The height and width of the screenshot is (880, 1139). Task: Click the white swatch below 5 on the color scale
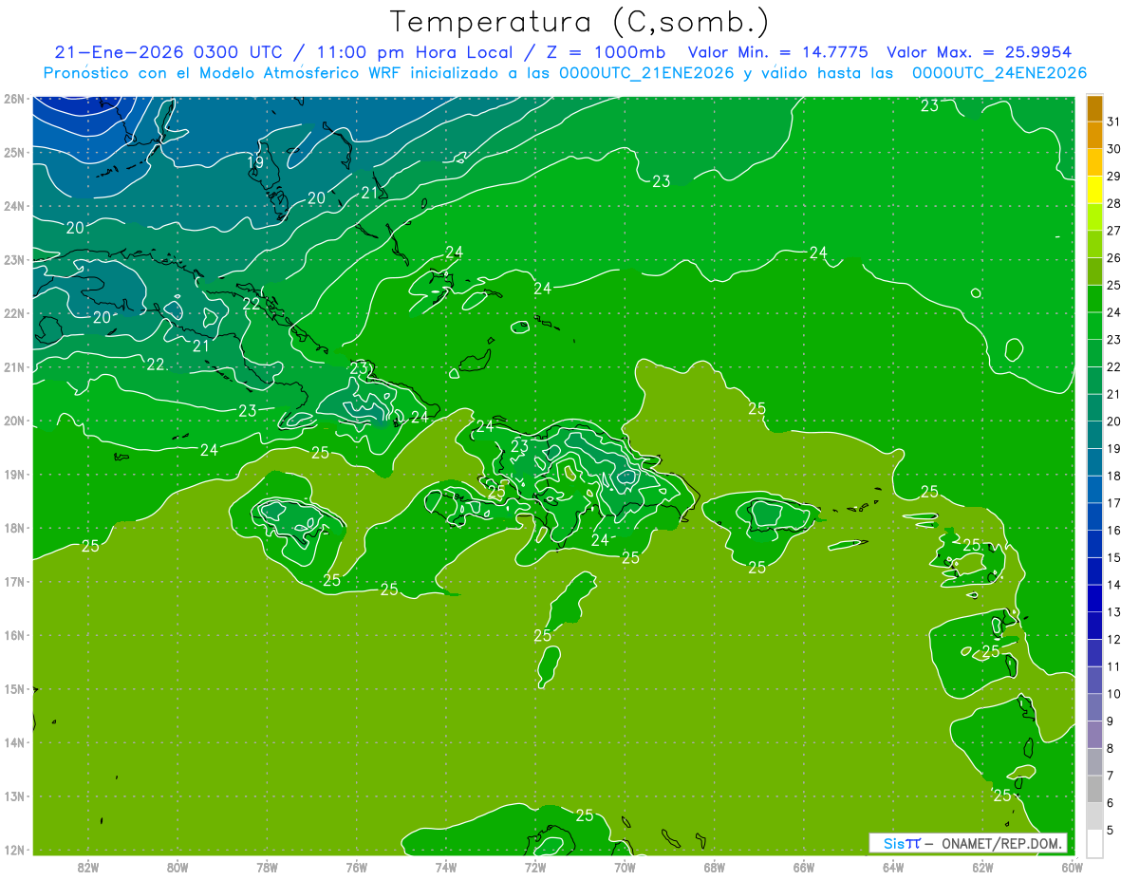click(1094, 842)
